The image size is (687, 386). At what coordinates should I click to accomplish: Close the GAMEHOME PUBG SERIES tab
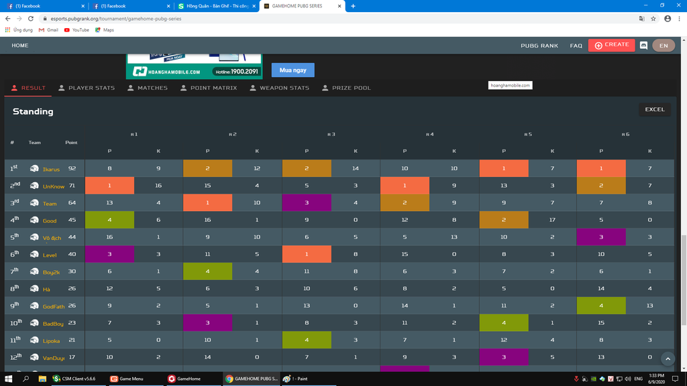(339, 6)
